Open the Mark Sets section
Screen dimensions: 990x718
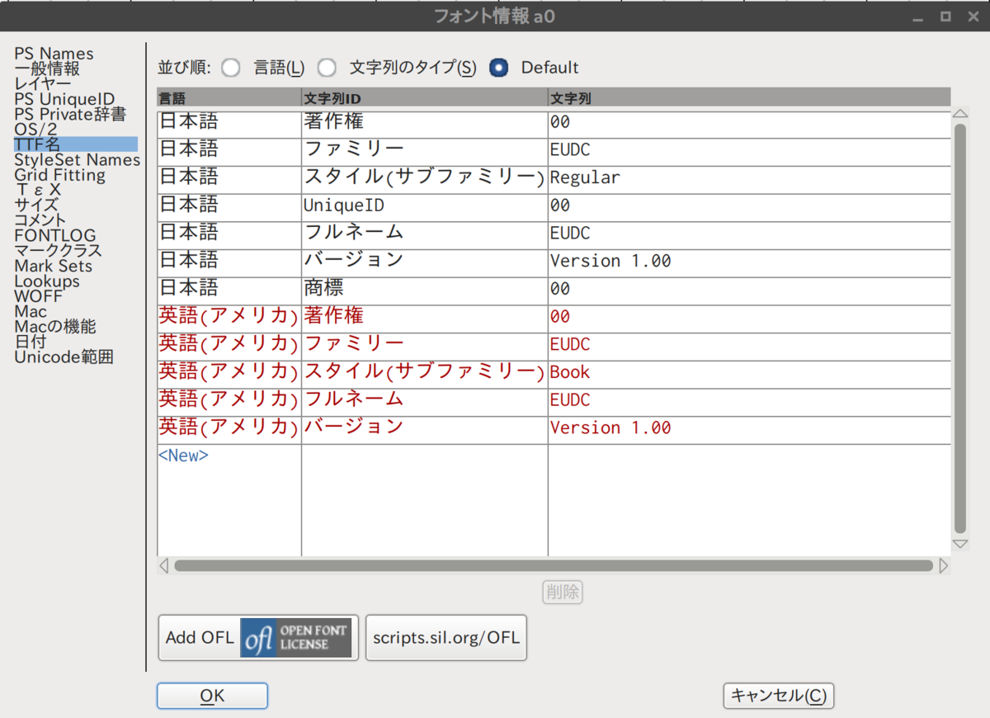click(53, 266)
